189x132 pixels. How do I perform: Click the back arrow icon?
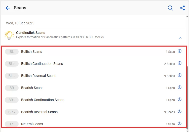(x=8, y=8)
